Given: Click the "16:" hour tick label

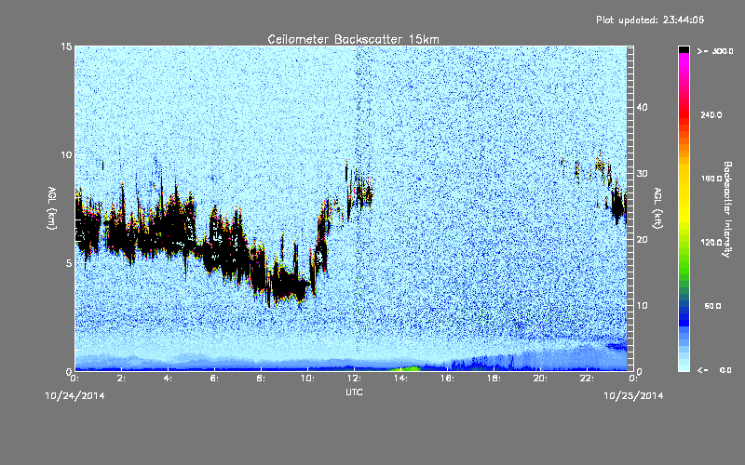Looking at the screenshot, I should pos(447,379).
